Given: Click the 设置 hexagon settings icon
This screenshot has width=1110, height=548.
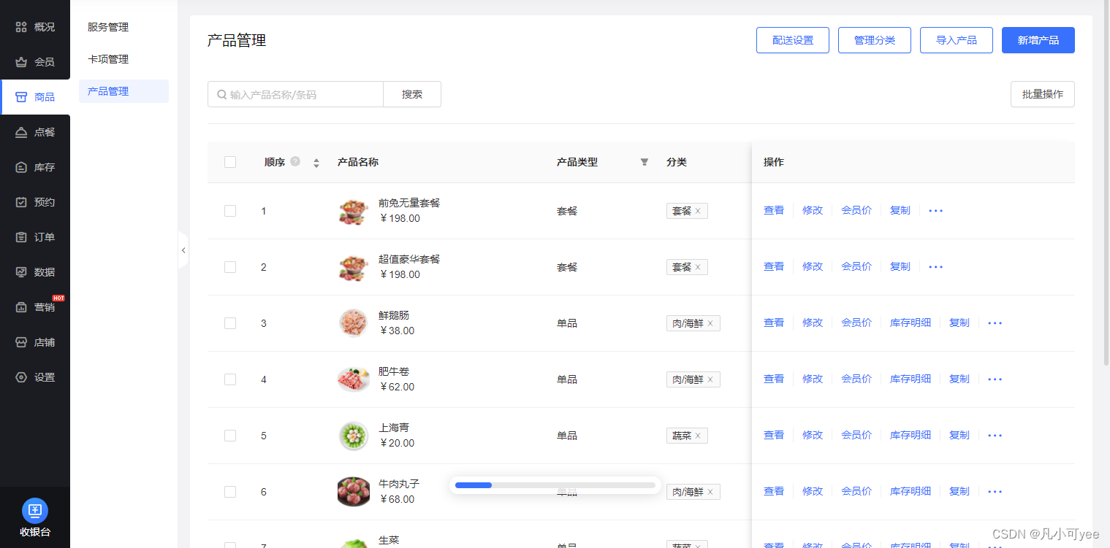Looking at the screenshot, I should [21, 377].
